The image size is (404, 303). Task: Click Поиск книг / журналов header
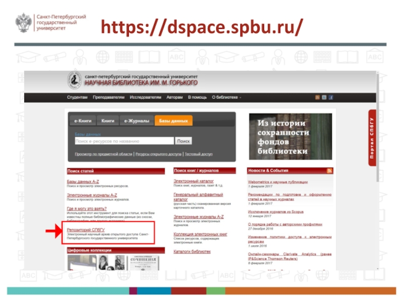point(205,171)
